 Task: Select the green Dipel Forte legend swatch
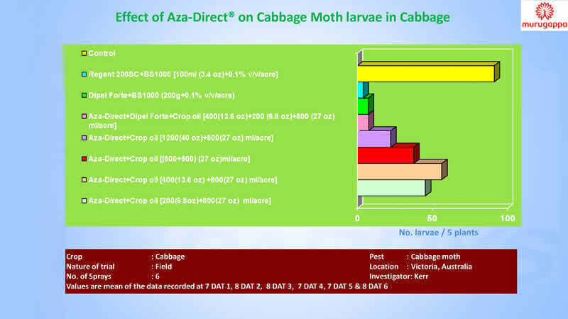click(x=84, y=95)
